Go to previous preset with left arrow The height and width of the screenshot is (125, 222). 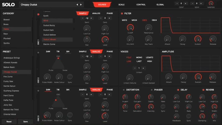pyautogui.click(x=77, y=5)
